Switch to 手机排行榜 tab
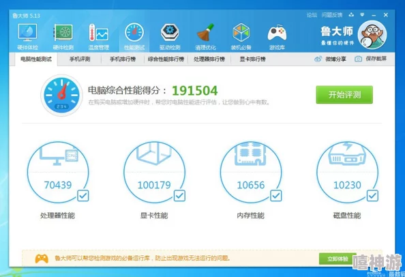The image size is (405, 277). 123,59
